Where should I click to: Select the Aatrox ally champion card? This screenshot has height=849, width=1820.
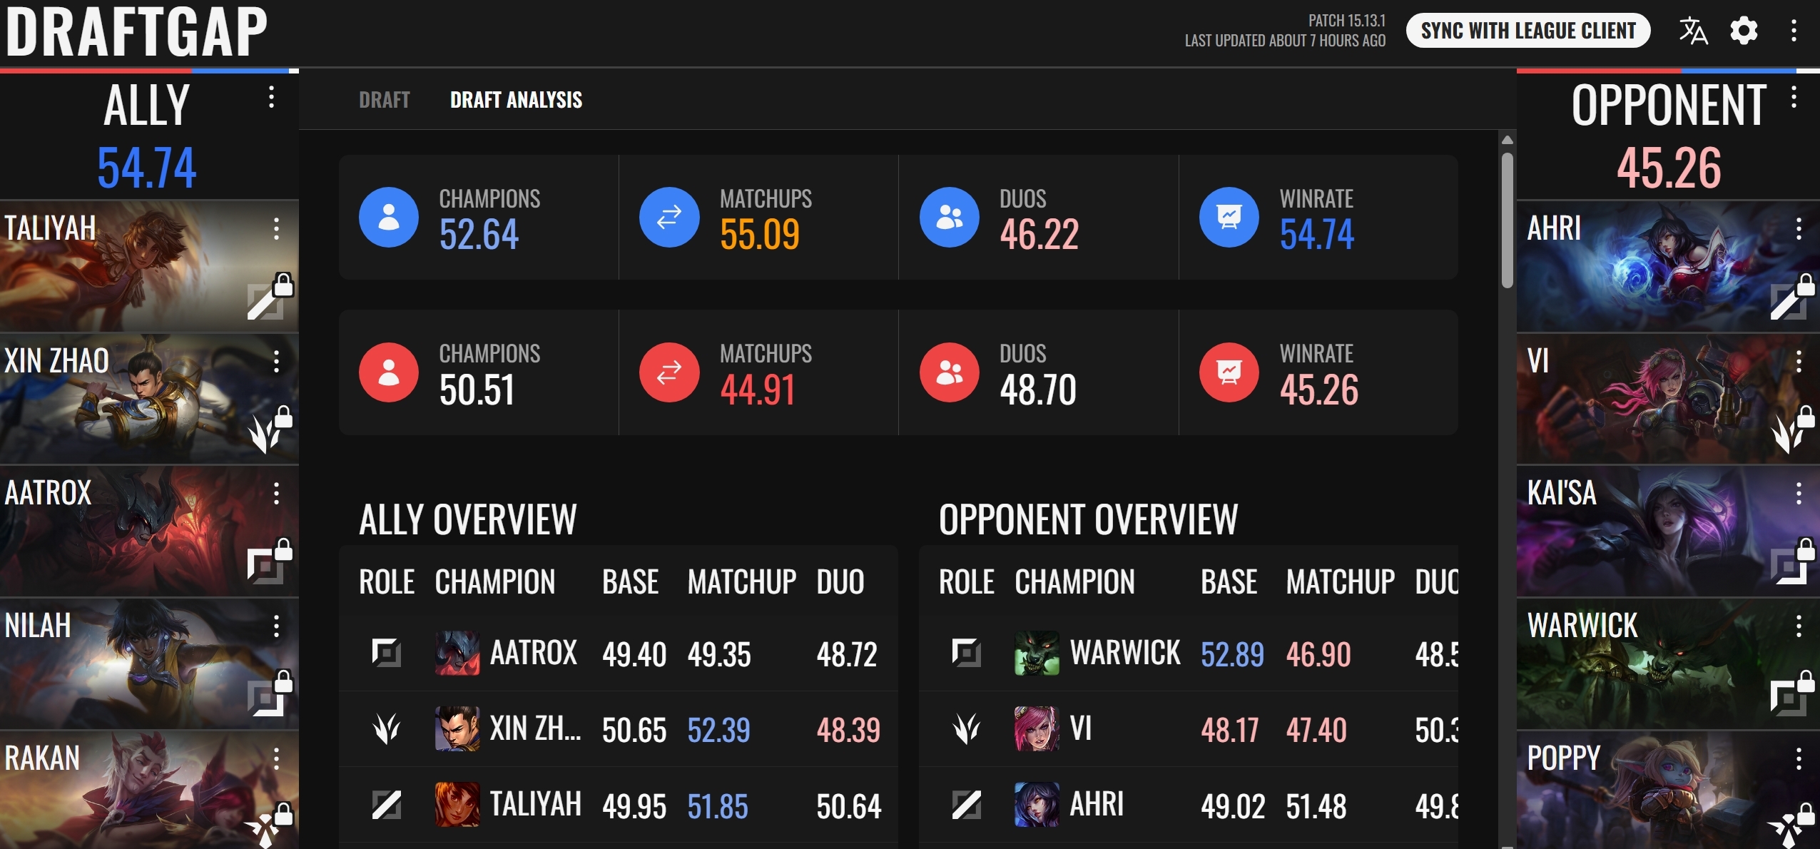149,532
